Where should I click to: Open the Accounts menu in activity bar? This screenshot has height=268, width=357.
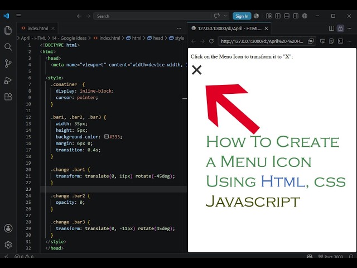[x=8, y=228]
